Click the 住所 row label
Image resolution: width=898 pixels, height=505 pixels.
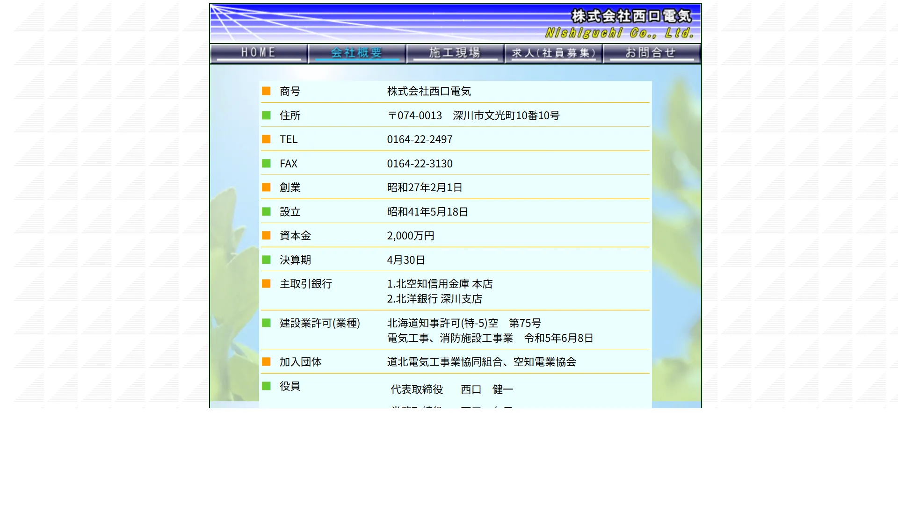pyautogui.click(x=290, y=115)
